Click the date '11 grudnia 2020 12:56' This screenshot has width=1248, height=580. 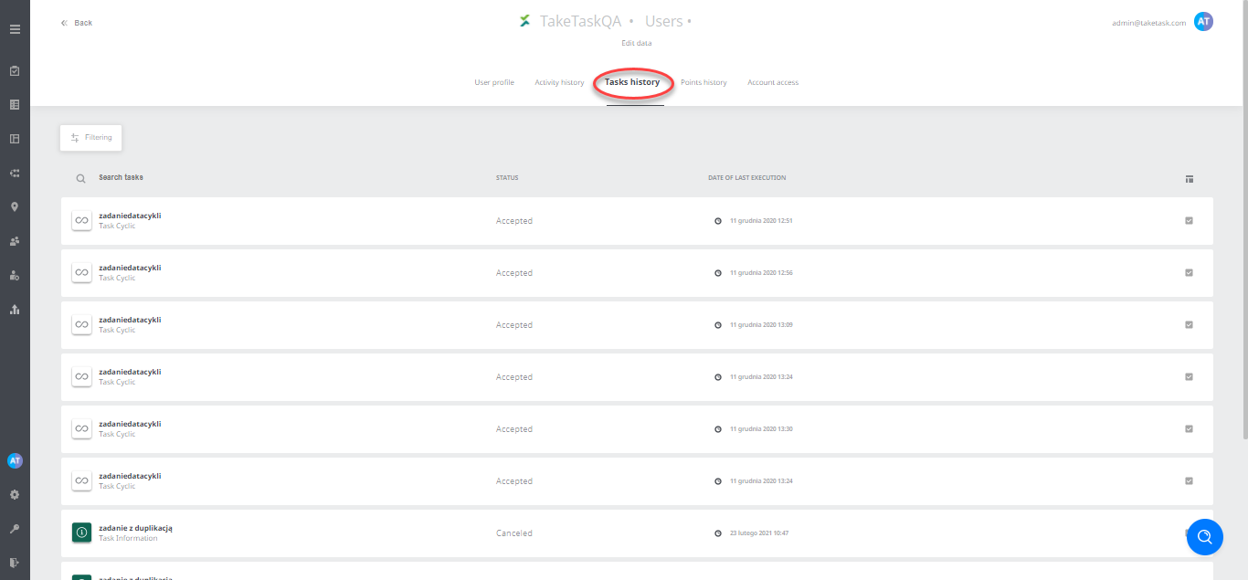coord(761,273)
